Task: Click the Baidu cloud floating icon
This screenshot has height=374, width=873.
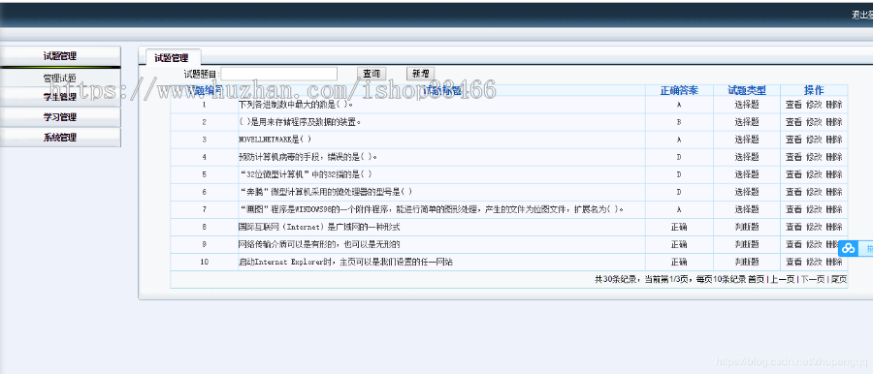Action: 848,248
